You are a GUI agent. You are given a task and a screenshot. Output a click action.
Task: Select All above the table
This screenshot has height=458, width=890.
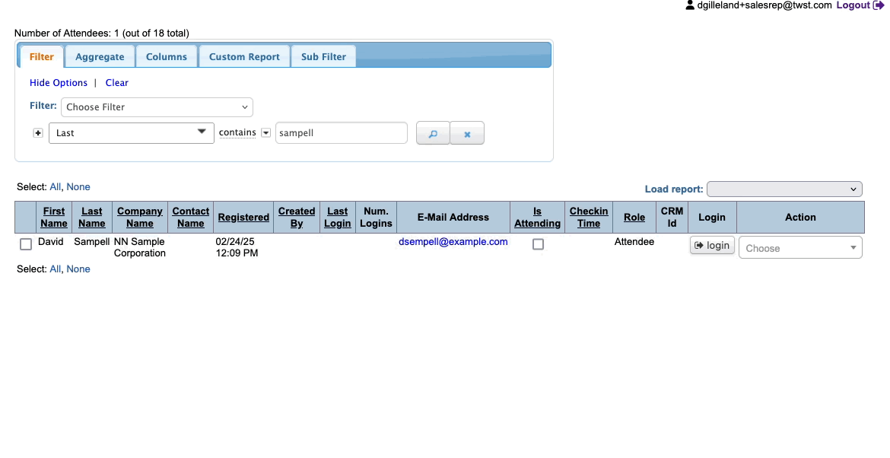[55, 186]
